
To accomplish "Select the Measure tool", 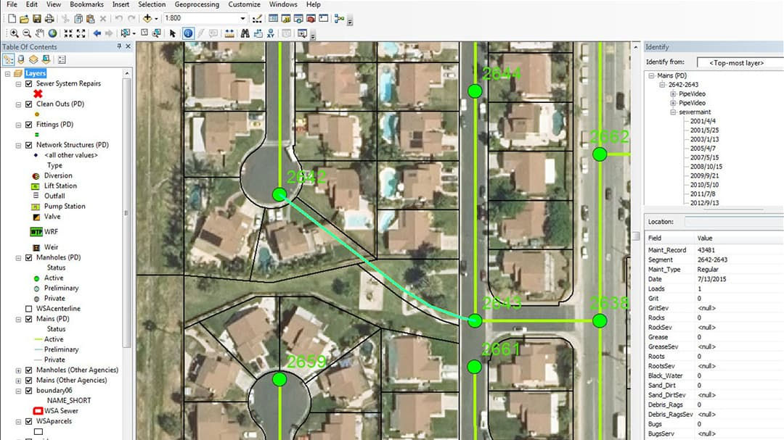I will click(230, 33).
